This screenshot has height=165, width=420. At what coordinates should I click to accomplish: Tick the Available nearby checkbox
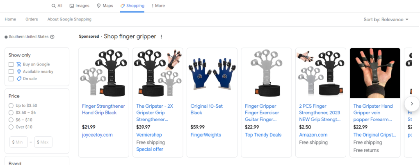pyautogui.click(x=11, y=72)
